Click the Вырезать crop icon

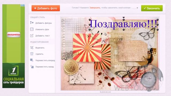coord(32,47)
